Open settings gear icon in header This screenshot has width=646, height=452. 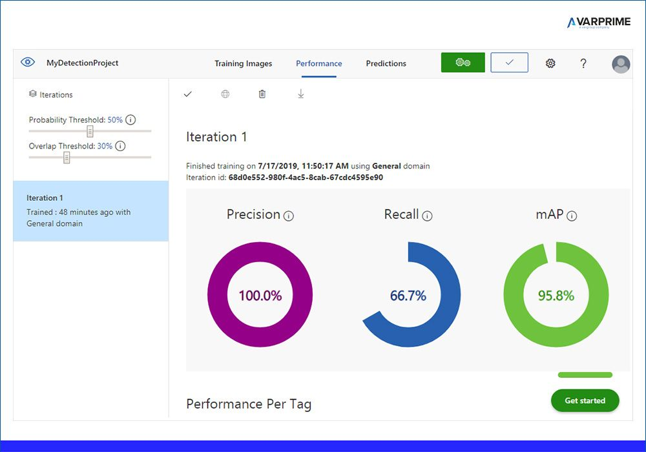pyautogui.click(x=550, y=63)
